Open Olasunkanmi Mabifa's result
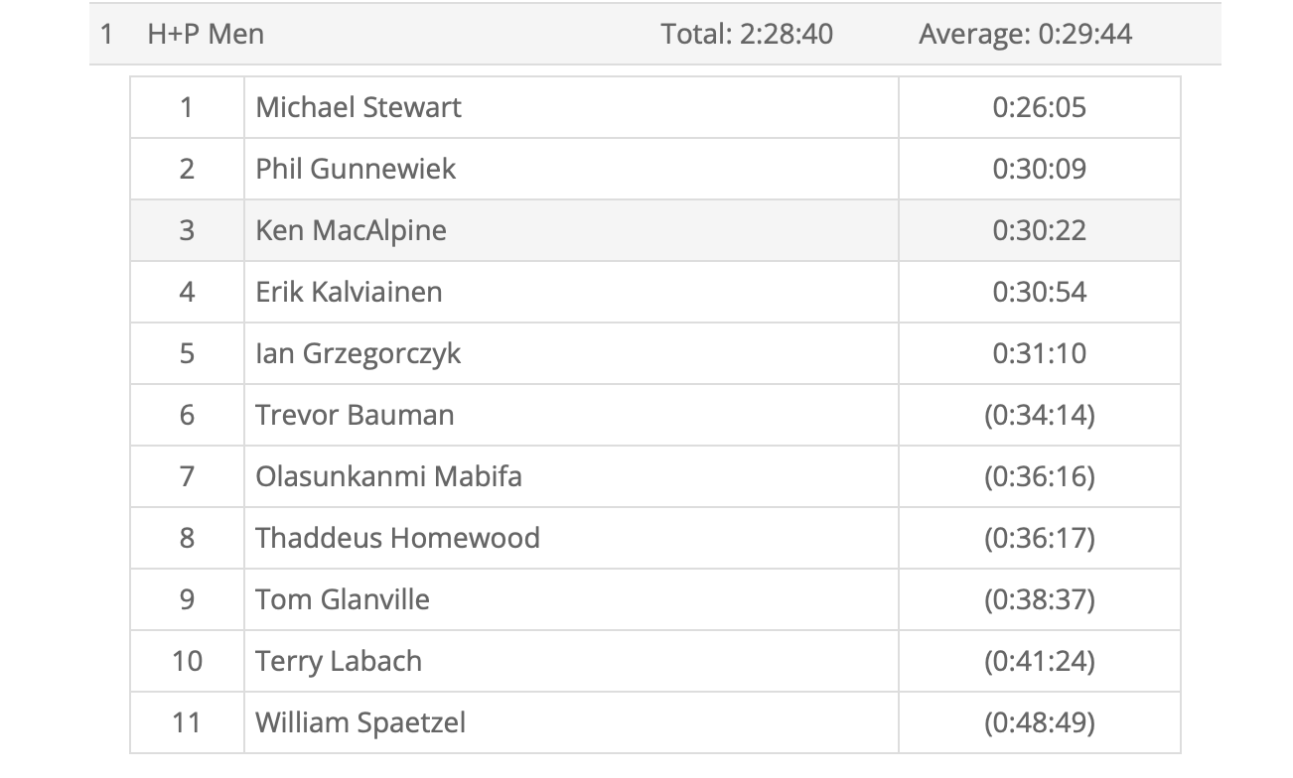 (388, 476)
